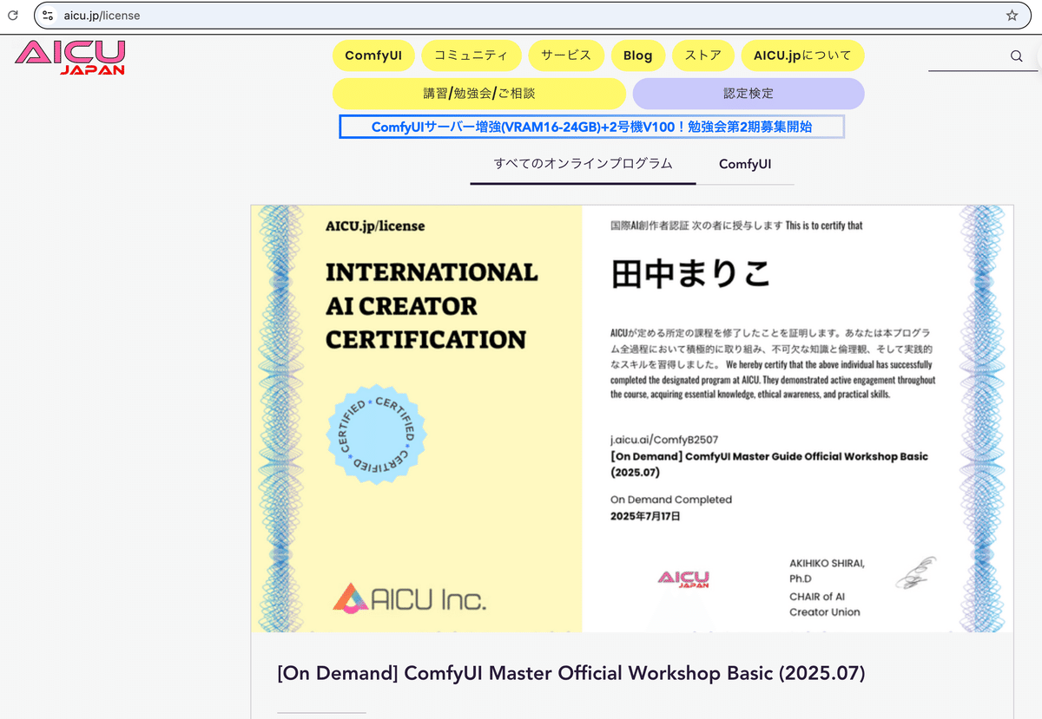
Task: Open site information icon in address bar
Action: pos(48,16)
